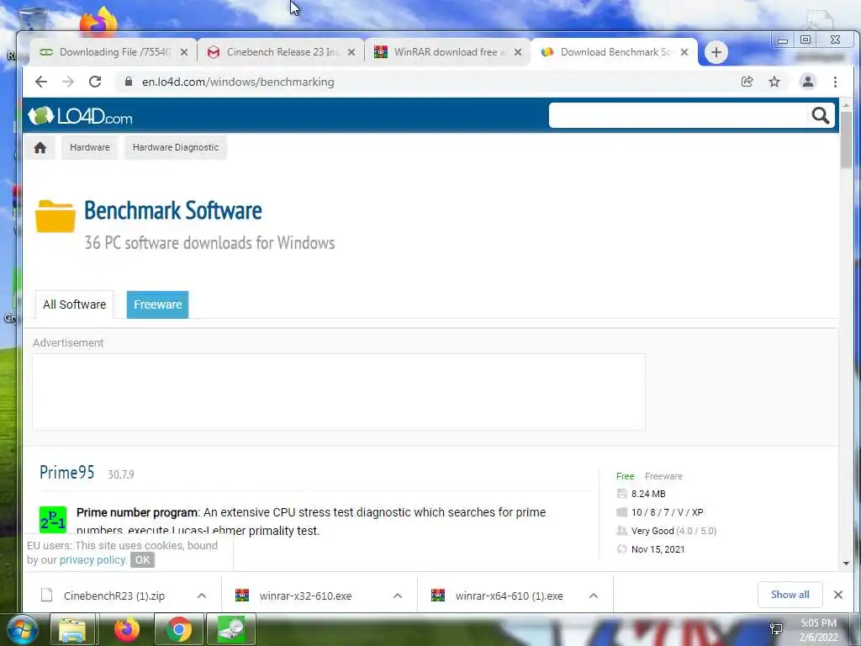Click the '8.24 MB' file size text

[648, 494]
